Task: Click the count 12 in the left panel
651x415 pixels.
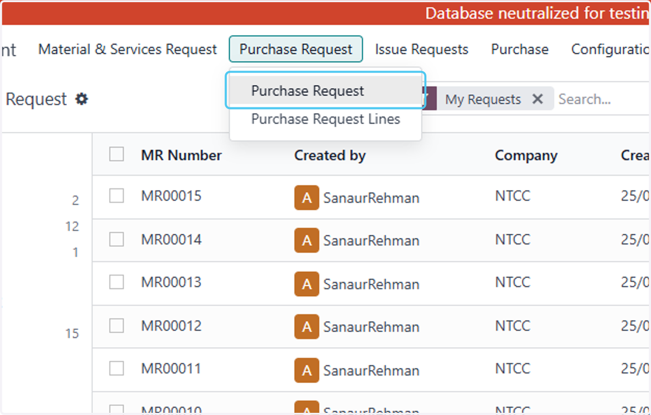Action: (x=72, y=226)
